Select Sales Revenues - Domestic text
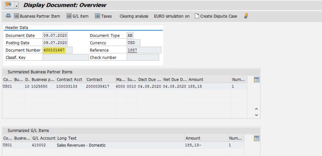Viewport: 322px width, 156px height. click(81, 145)
